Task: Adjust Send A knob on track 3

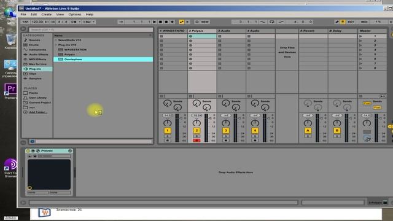Action: (225, 103)
